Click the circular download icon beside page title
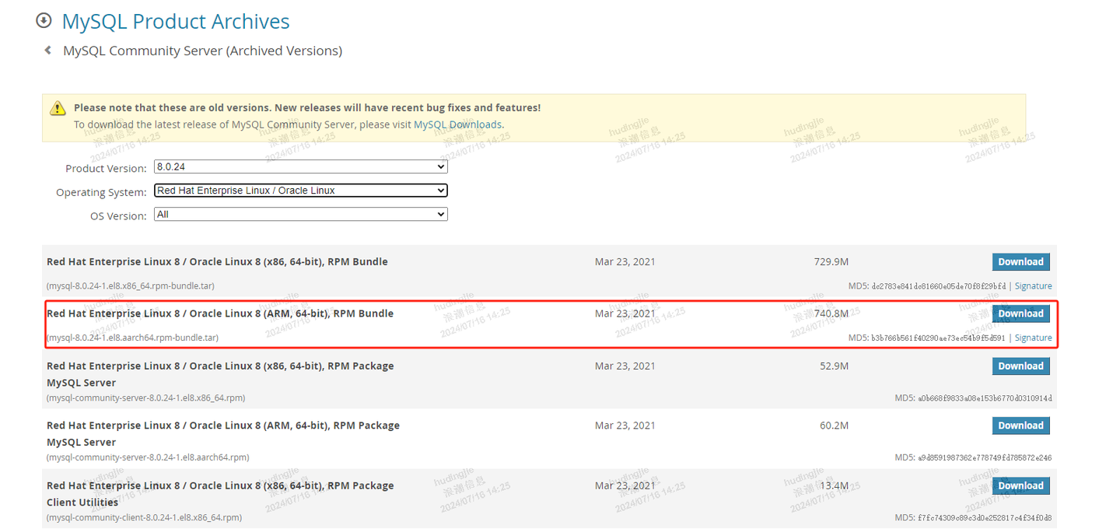 click(44, 20)
